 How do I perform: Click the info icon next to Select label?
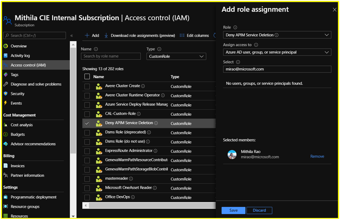coord(238,62)
